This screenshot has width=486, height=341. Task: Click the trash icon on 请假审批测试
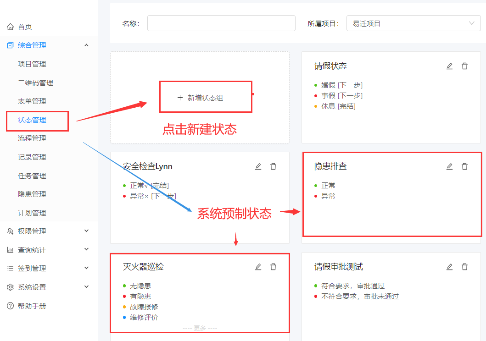point(464,266)
